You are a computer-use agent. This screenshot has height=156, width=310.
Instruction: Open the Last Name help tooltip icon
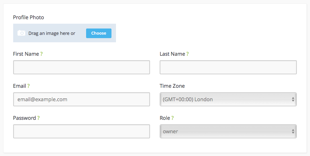click(x=188, y=54)
